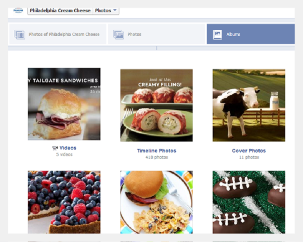The image size is (303, 242).
Task: Open the Cover Photos album link
Action: (249, 151)
